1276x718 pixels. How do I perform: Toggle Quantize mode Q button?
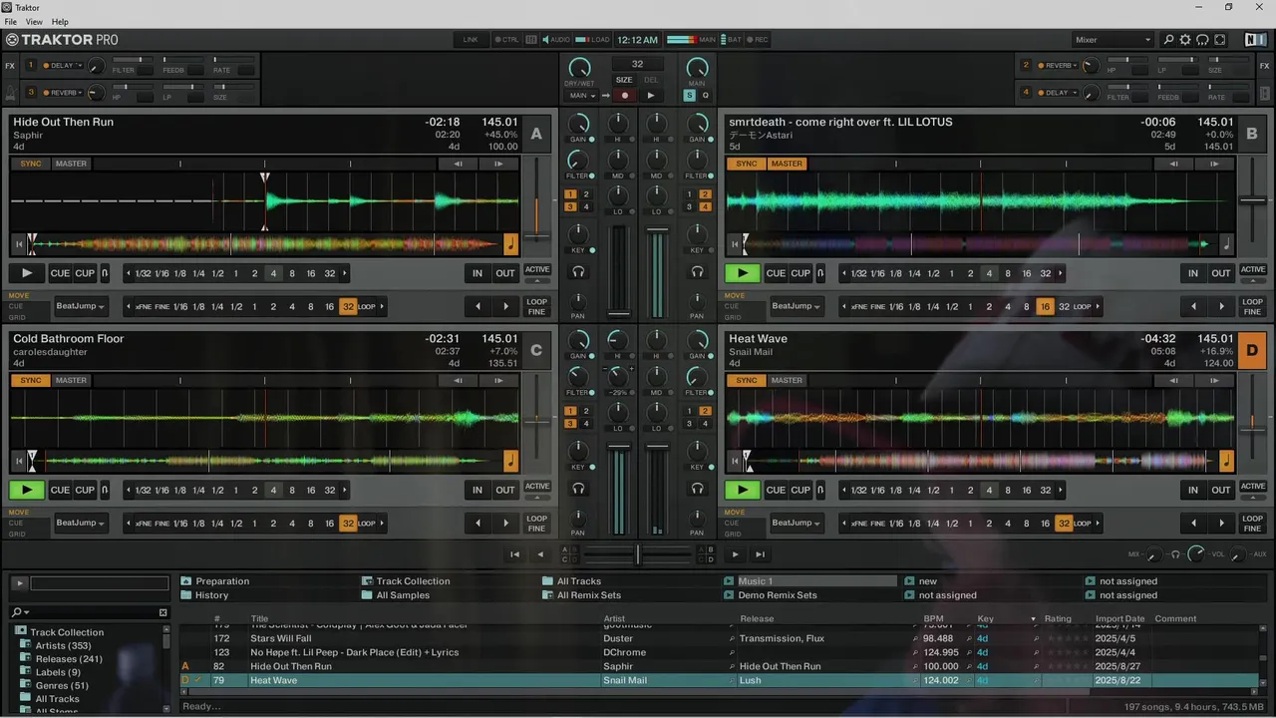click(705, 96)
